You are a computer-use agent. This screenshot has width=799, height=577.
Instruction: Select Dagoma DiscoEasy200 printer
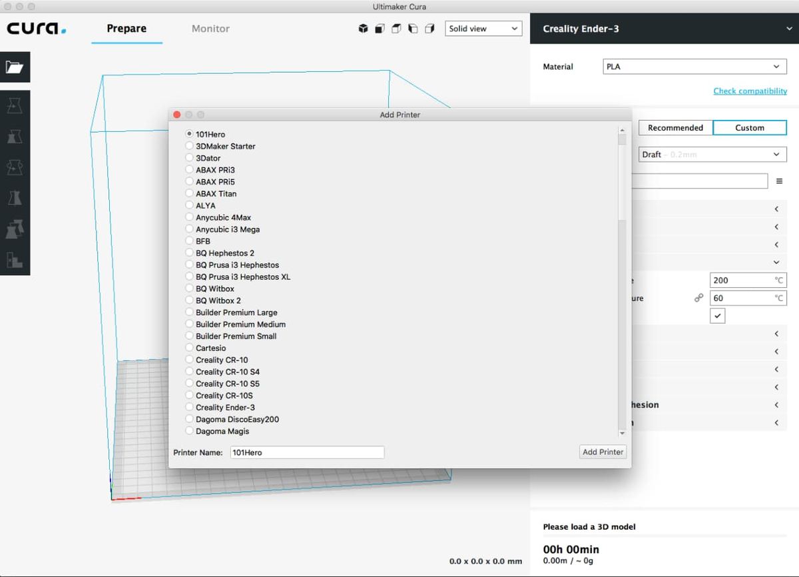(x=232, y=419)
